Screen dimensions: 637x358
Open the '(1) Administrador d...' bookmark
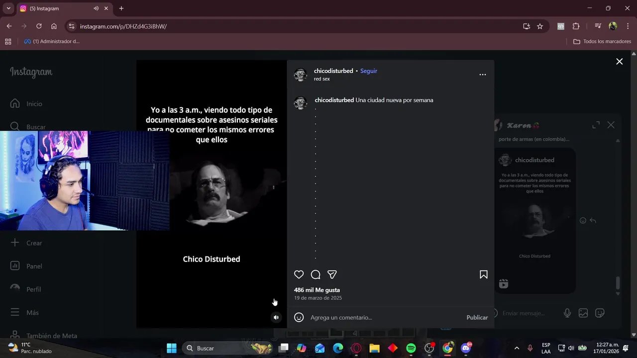point(52,41)
